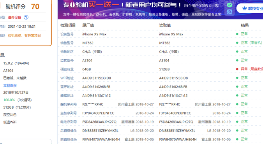Click DN8838515ZEHYMX5L under 原厂值
This screenshot has width=263, height=144.
coord(100,131)
